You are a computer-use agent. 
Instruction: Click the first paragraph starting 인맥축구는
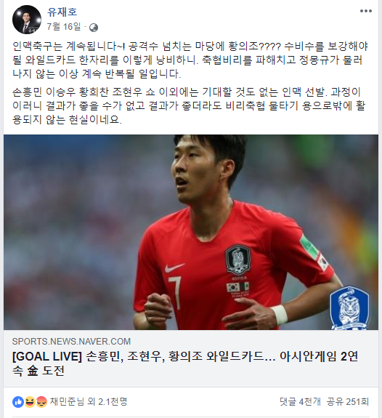[190, 60]
